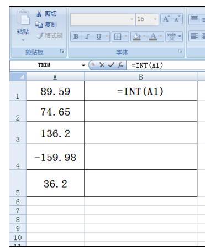This screenshot has height=250, width=205.
Task: Open the Name Box dropdown arrow
Action: click(83, 65)
